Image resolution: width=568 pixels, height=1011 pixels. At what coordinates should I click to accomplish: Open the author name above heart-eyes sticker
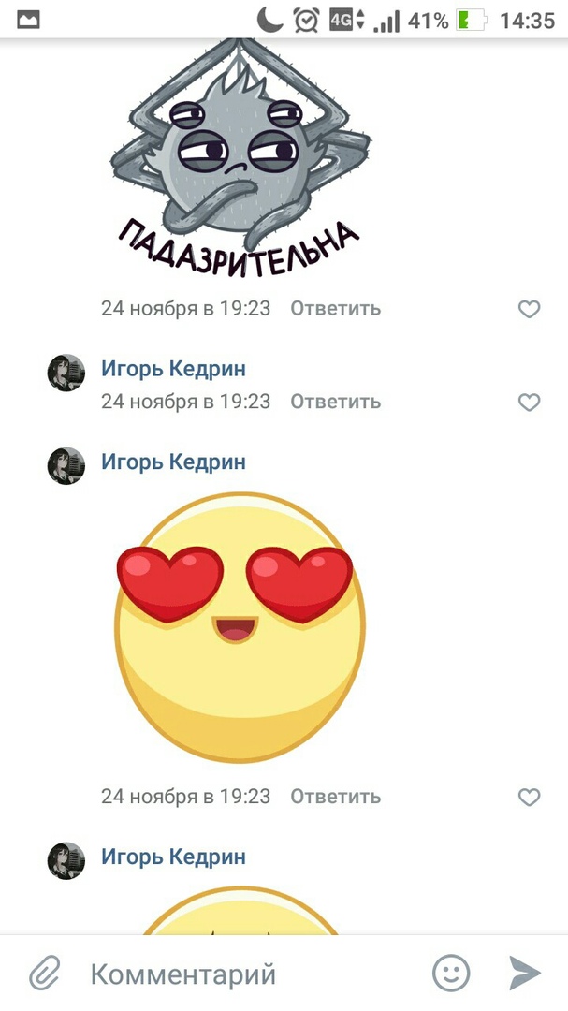click(x=173, y=462)
